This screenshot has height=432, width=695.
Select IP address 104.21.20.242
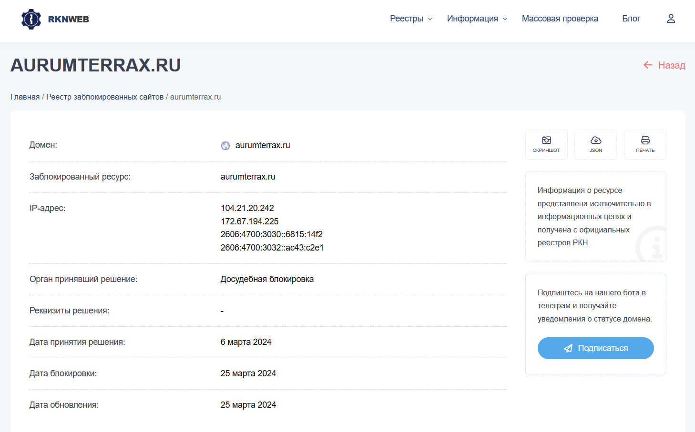pos(247,208)
